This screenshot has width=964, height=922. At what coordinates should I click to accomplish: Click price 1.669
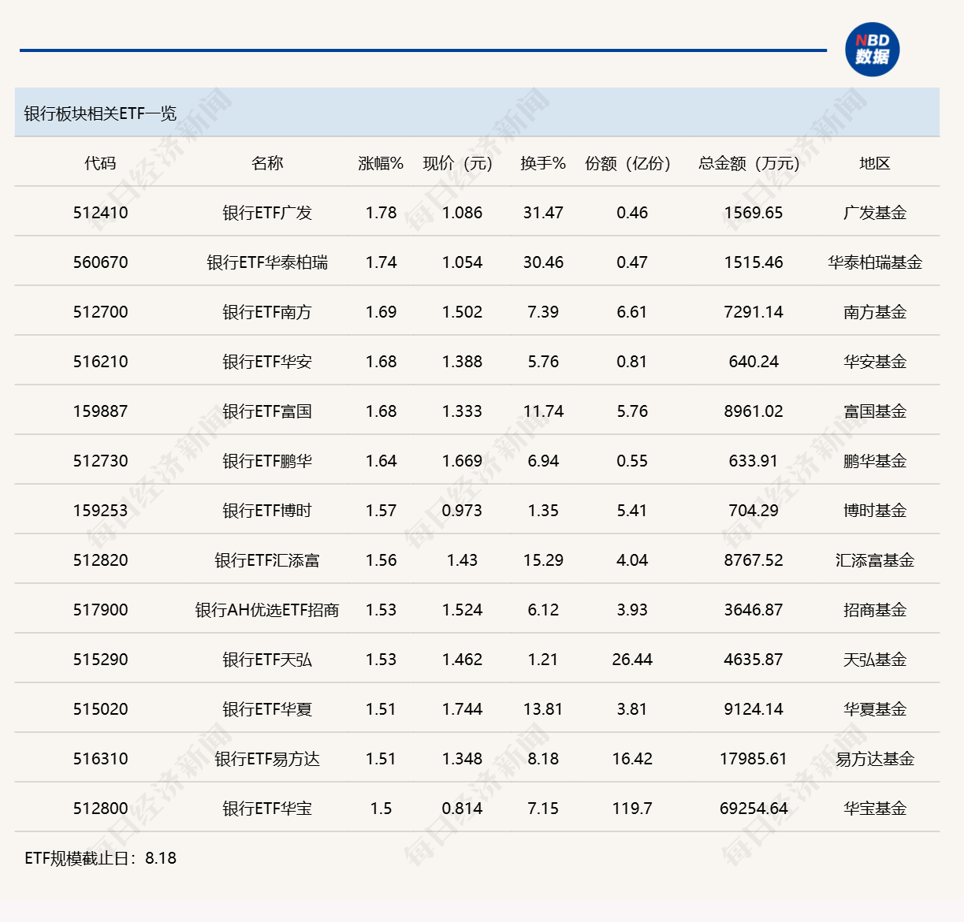click(x=462, y=461)
